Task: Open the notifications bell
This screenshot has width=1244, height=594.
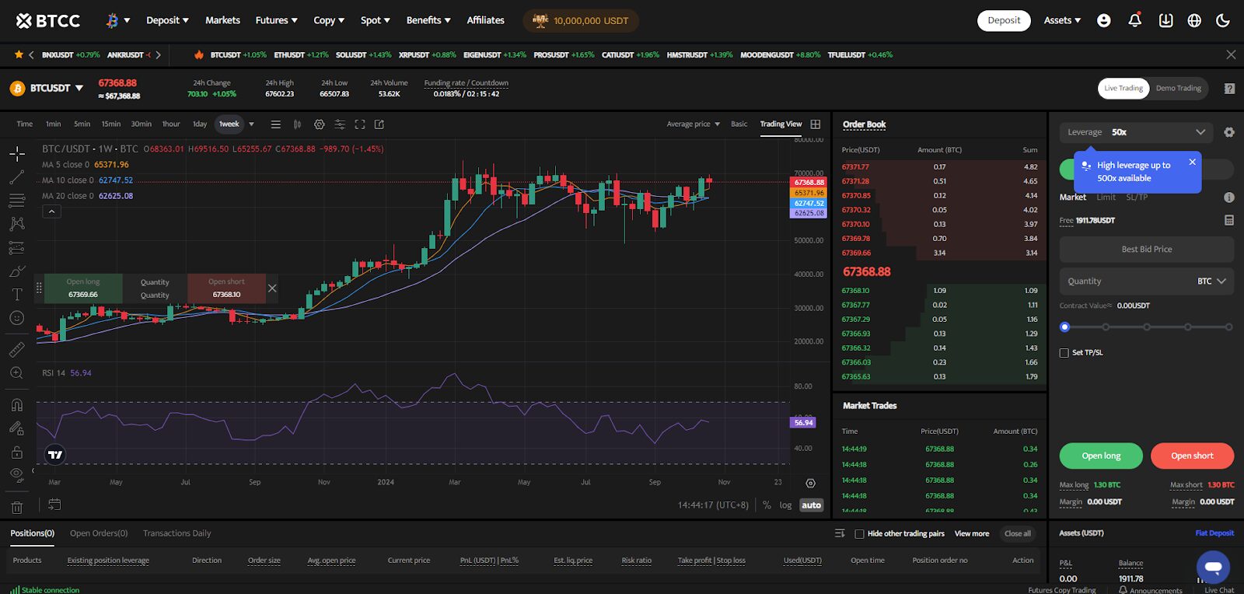Action: click(x=1135, y=20)
